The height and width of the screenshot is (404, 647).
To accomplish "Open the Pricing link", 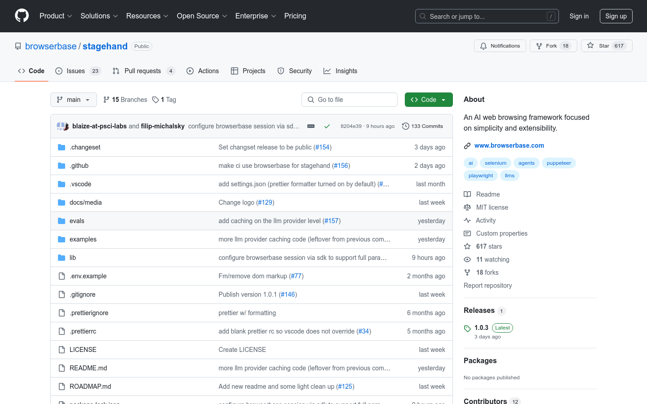I will 295,16.
